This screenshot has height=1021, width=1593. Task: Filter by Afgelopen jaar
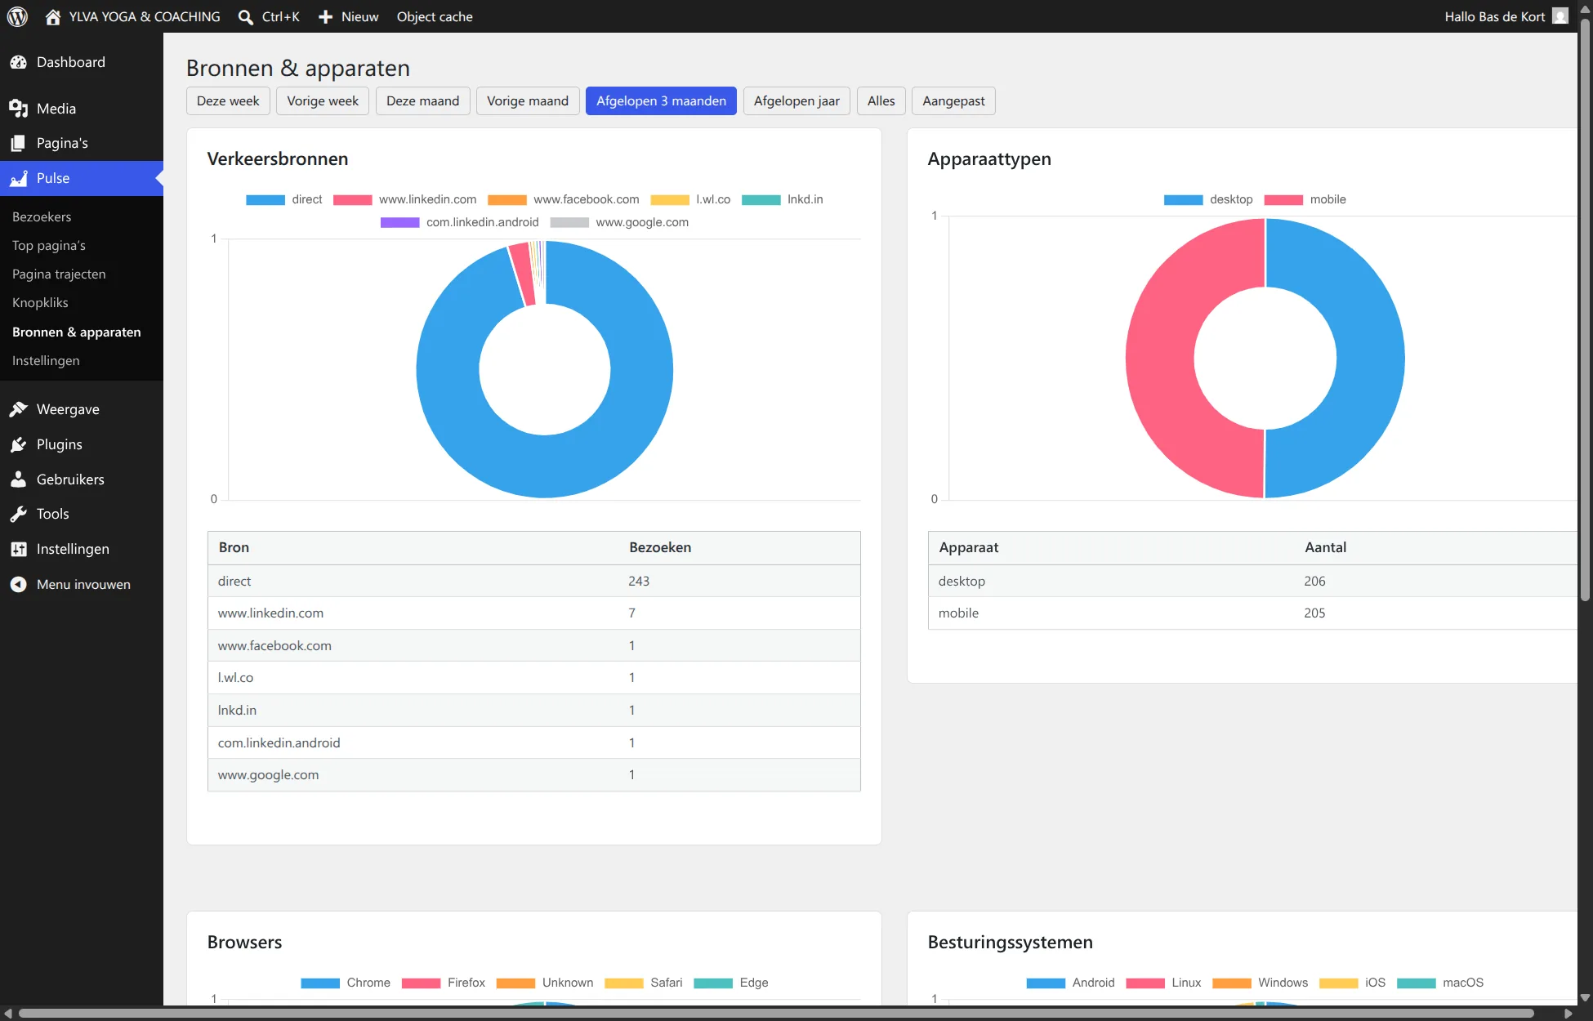click(x=796, y=100)
